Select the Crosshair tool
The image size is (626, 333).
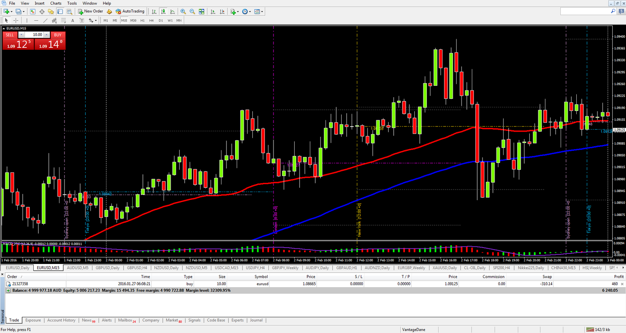(x=16, y=20)
